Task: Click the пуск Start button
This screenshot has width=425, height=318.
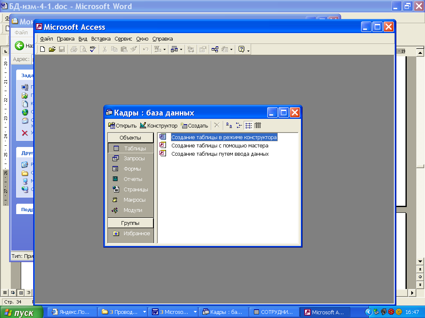Action: [22, 312]
